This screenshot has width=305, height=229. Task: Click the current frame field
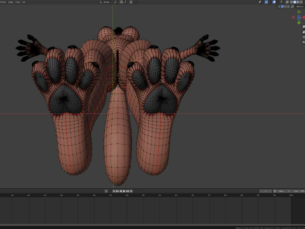pos(266,191)
